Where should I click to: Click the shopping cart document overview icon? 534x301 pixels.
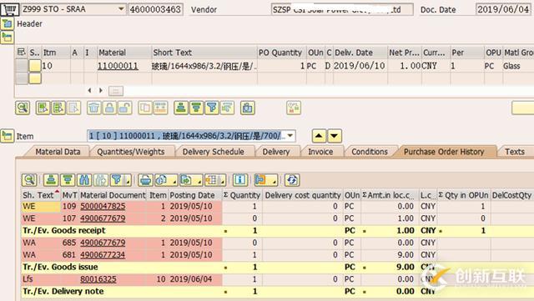point(9,9)
